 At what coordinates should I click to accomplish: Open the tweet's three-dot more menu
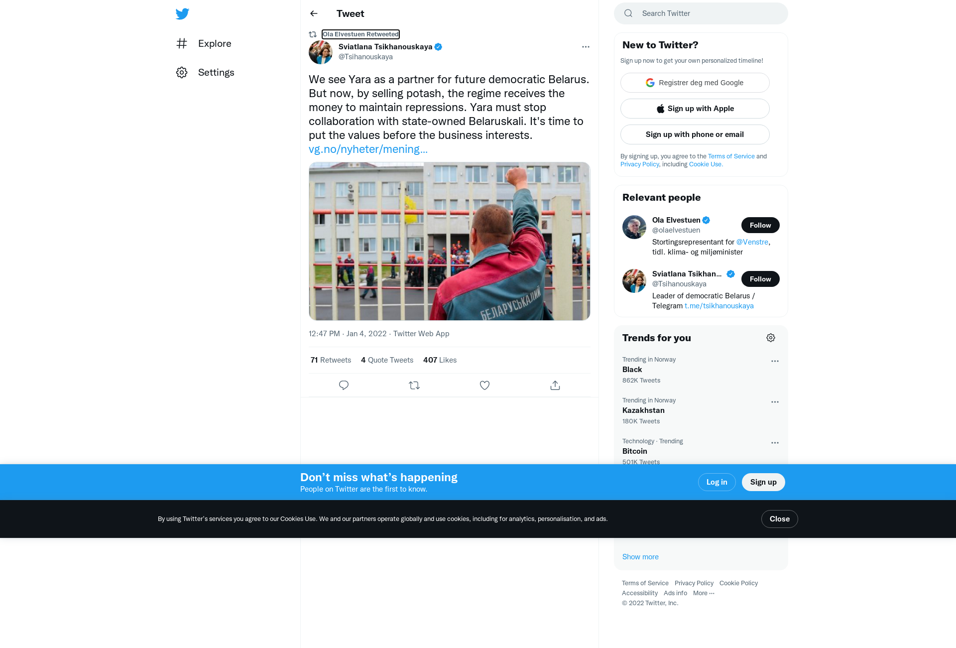[586, 47]
